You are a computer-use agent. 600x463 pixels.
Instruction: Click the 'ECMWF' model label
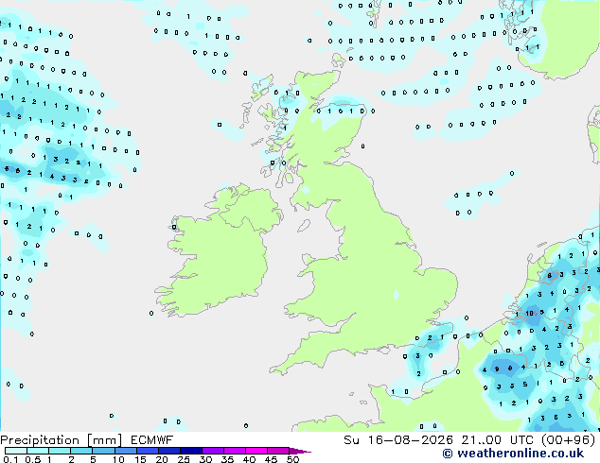coord(152,439)
